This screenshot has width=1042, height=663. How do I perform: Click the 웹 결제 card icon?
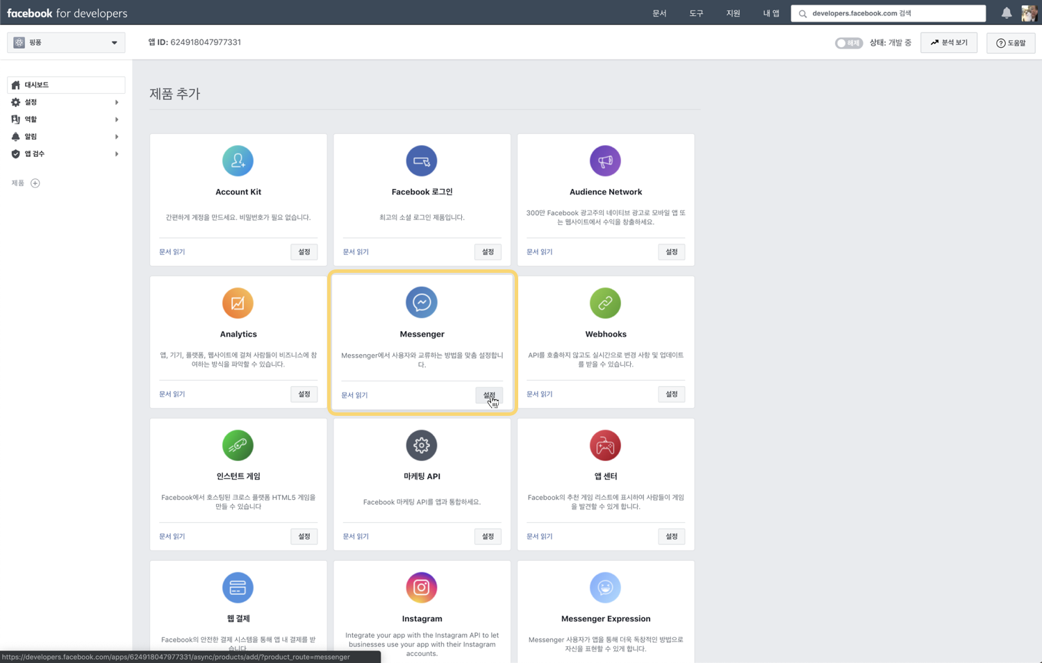(238, 588)
